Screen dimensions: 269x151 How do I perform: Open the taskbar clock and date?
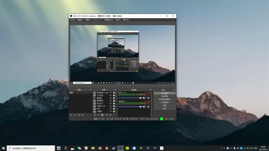point(264,148)
